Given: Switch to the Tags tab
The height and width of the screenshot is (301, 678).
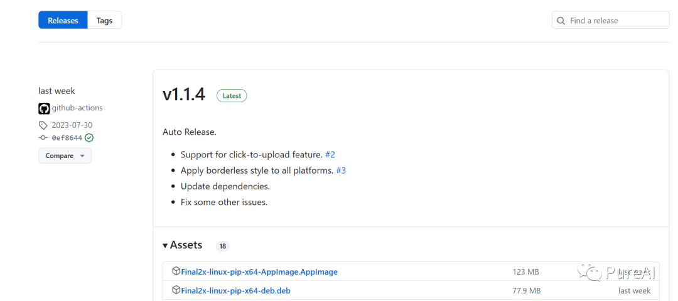Looking at the screenshot, I should (104, 21).
